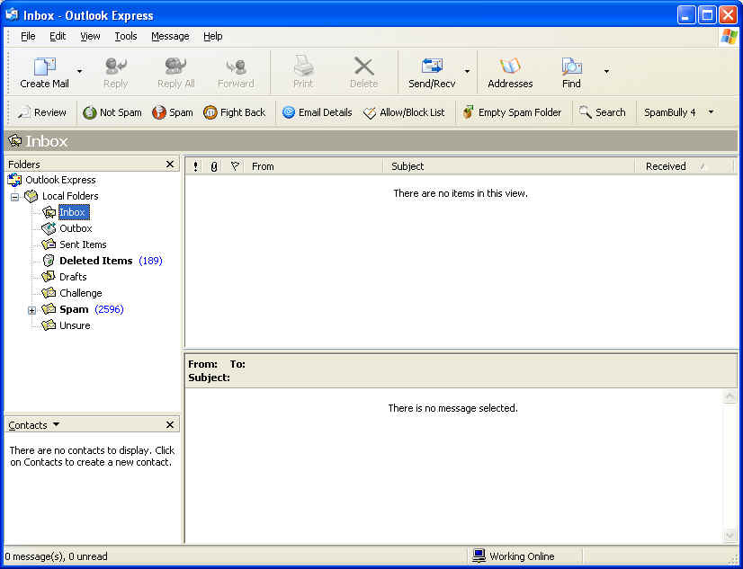Sort messages by flag column
This screenshot has width=743, height=569.
pyautogui.click(x=234, y=166)
